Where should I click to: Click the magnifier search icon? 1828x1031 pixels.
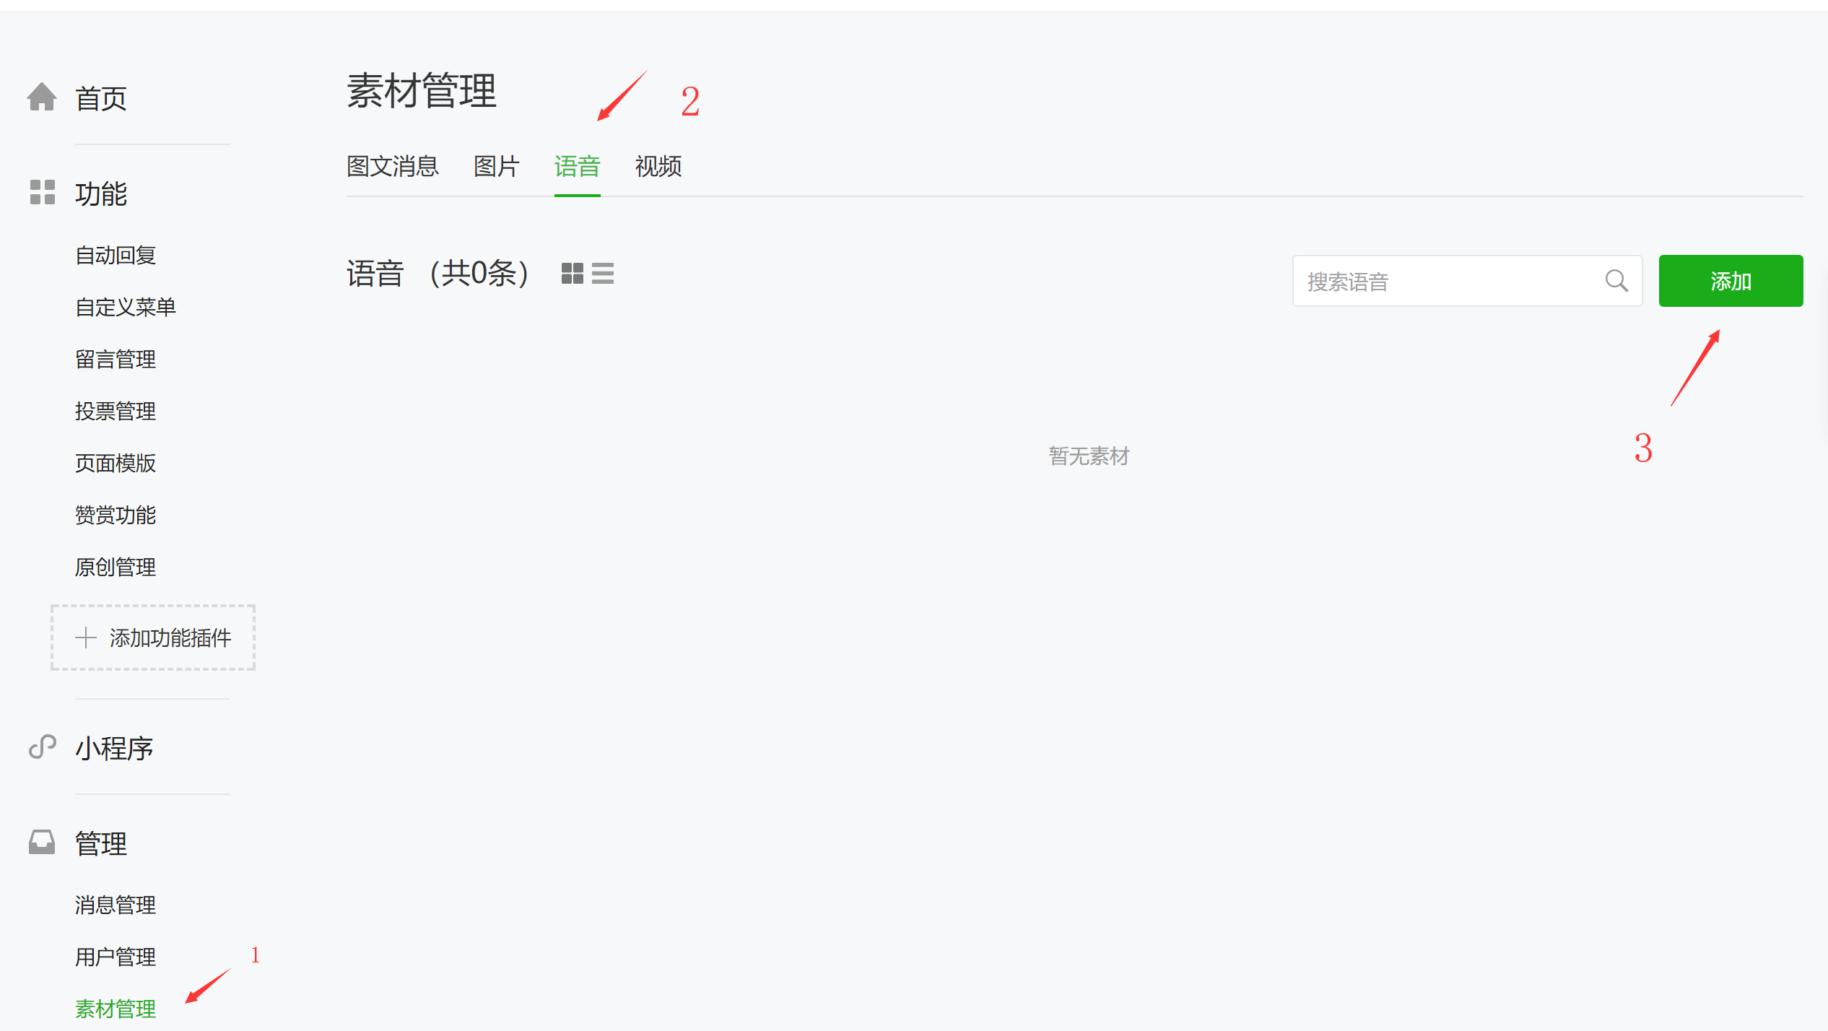tap(1616, 281)
